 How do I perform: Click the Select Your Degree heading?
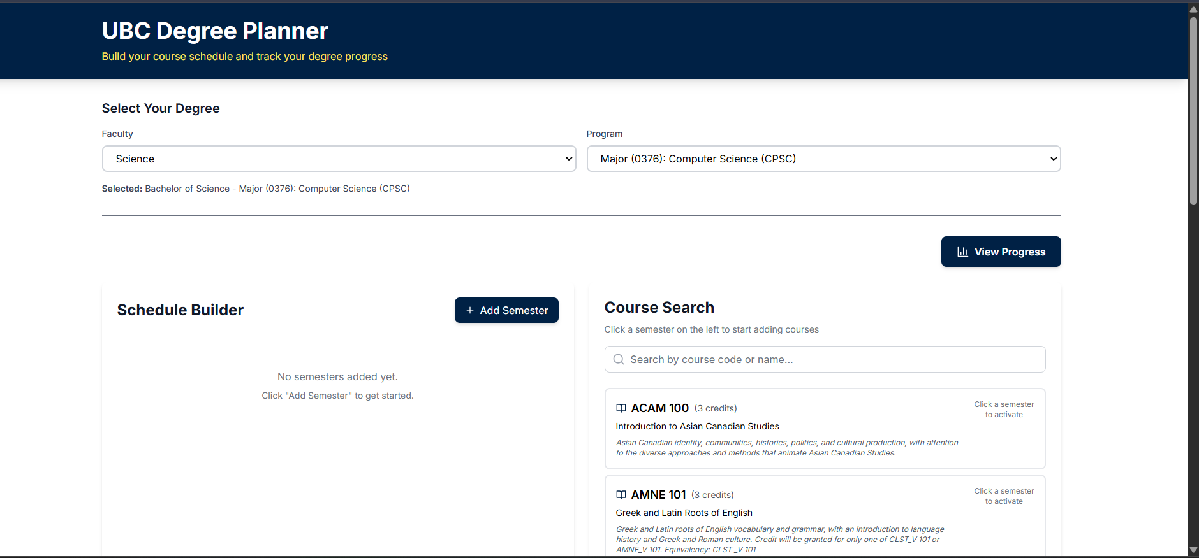pyautogui.click(x=161, y=108)
